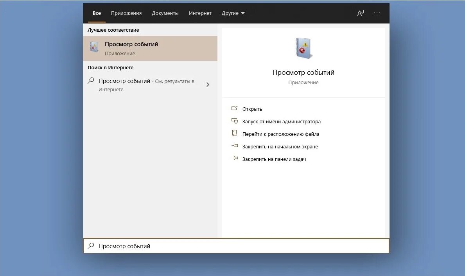Image resolution: width=465 pixels, height=276 pixels.
Task: Click the Поиск в Интернете heading
Action: click(x=110, y=68)
